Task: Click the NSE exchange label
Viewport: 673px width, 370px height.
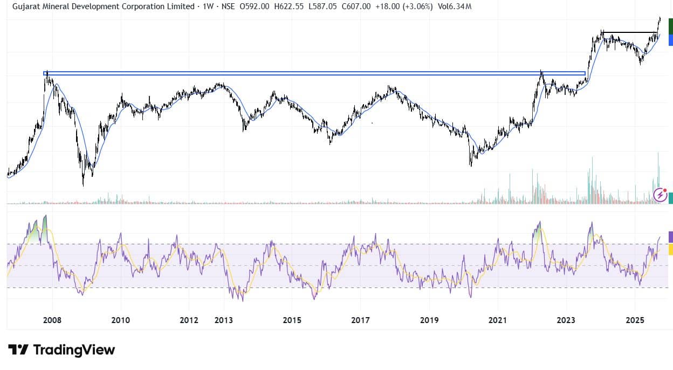Action: [x=228, y=6]
